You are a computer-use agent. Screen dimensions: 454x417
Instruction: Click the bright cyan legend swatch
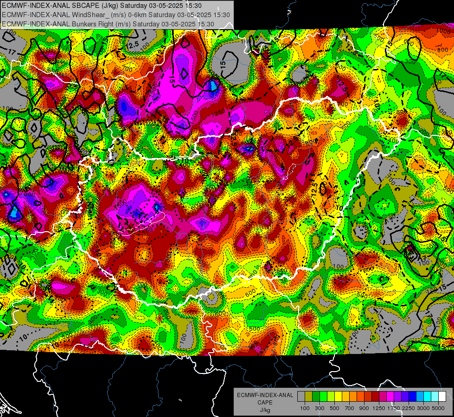[428, 397]
